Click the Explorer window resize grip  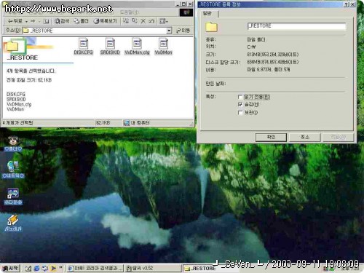191,124
